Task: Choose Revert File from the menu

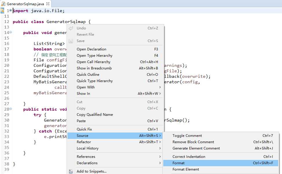Action: [116, 34]
